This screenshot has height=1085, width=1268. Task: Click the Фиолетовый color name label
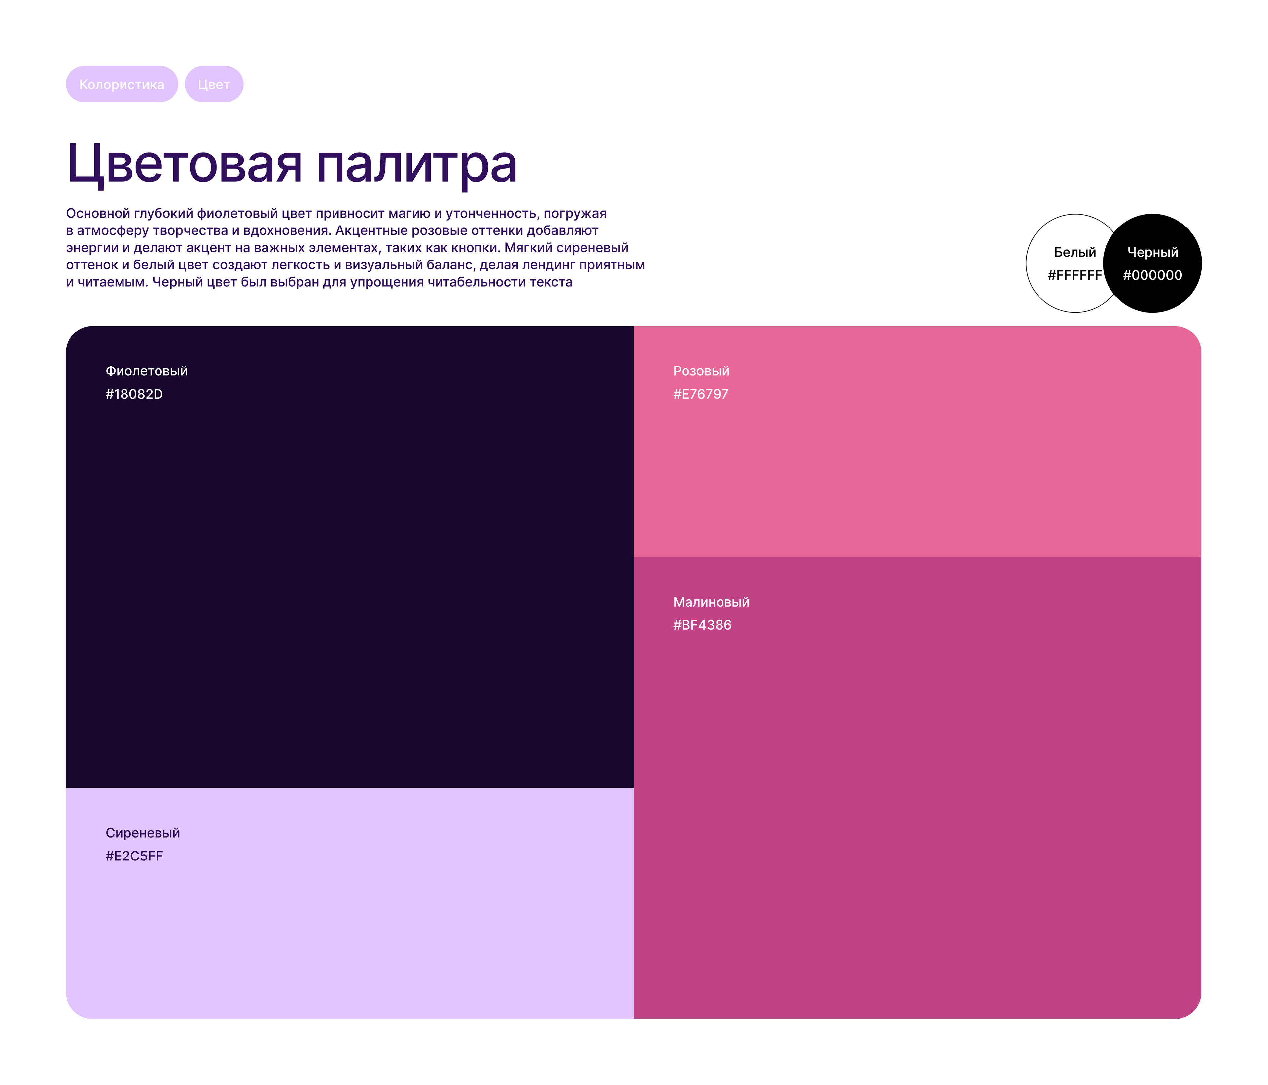click(146, 371)
